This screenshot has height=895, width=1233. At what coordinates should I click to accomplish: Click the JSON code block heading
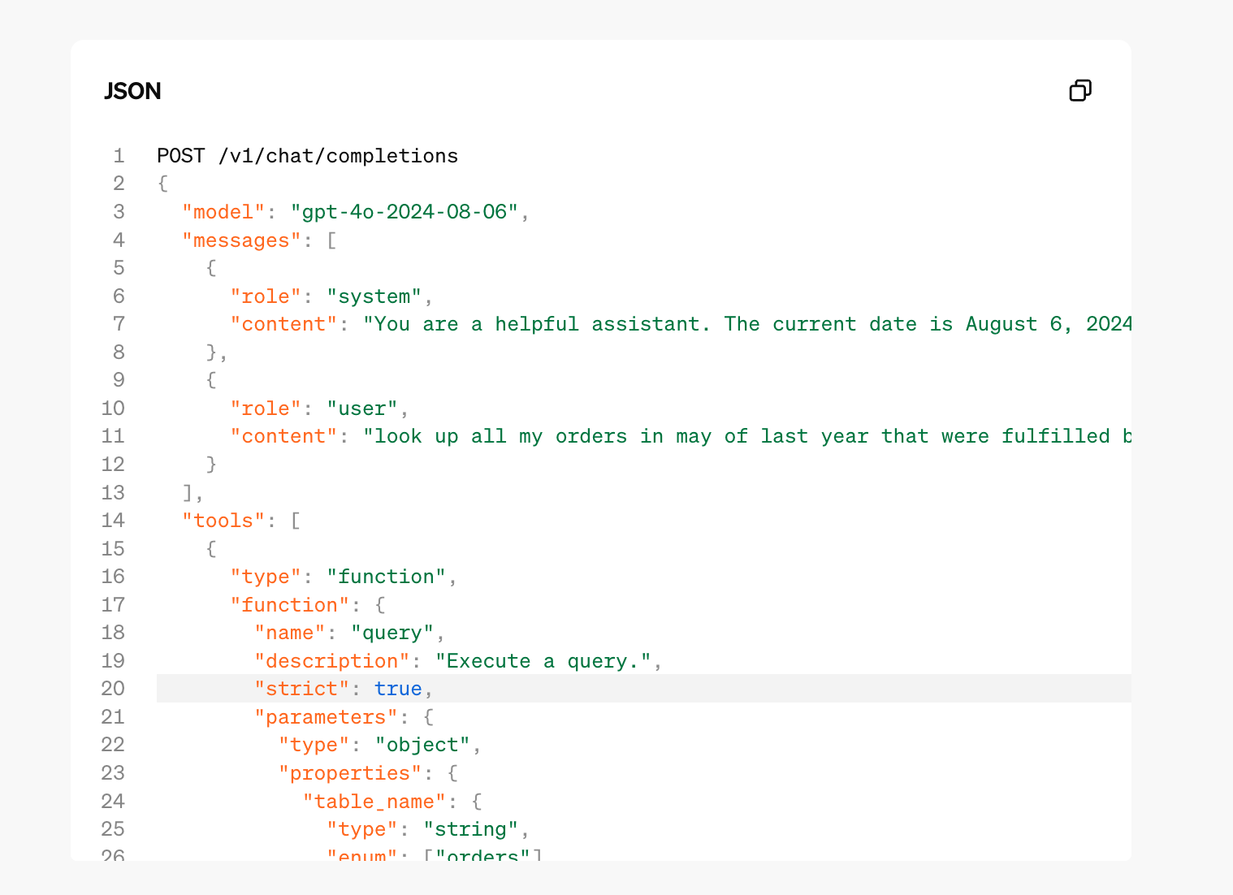click(x=132, y=91)
